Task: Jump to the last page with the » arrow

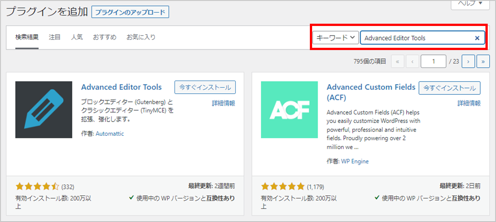Action: (x=483, y=61)
